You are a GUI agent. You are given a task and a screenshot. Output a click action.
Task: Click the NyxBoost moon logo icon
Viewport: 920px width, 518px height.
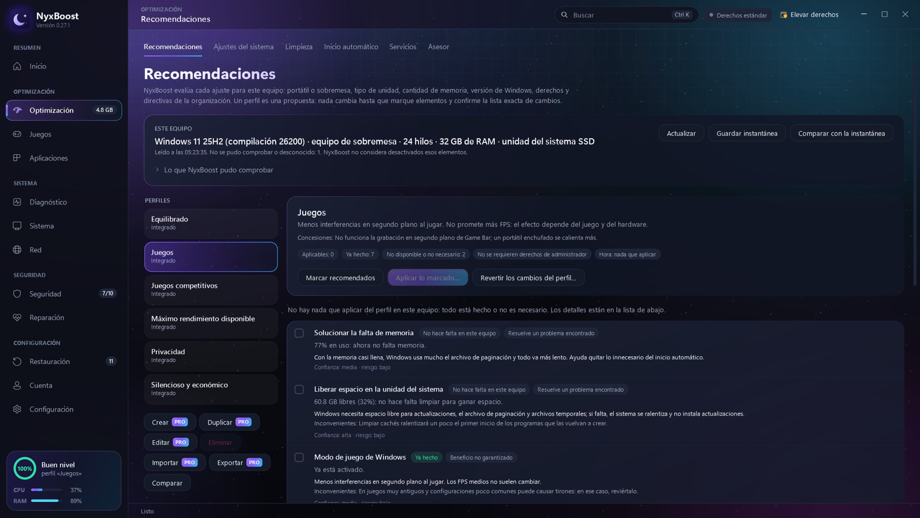coord(20,19)
